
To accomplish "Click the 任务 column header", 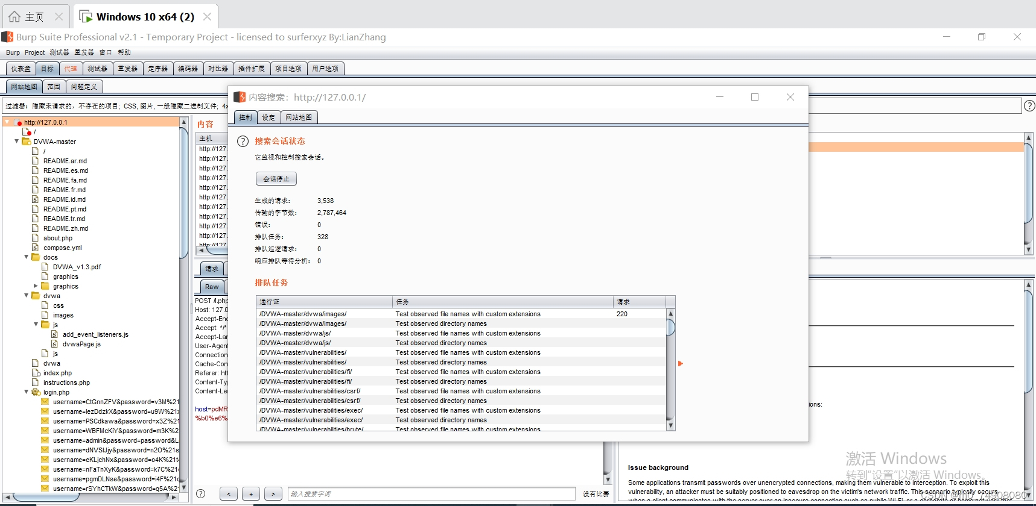I will click(x=503, y=301).
